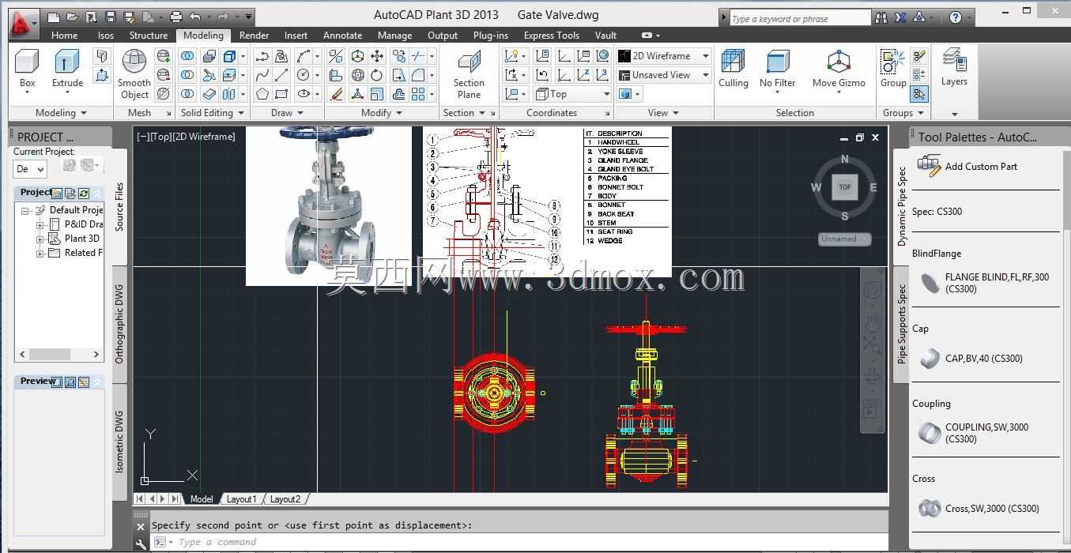
Task: Select Cross,SW,3000 (CS300) palette item
Action: coord(979,508)
